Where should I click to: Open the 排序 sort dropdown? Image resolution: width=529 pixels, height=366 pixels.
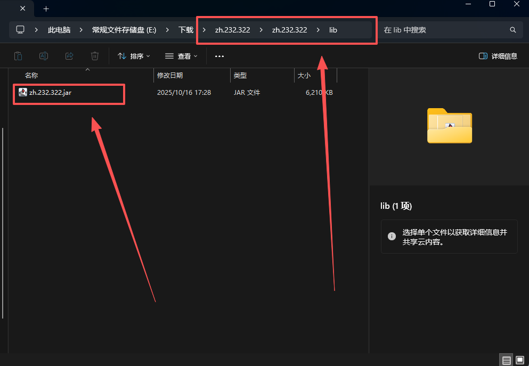[x=134, y=56]
